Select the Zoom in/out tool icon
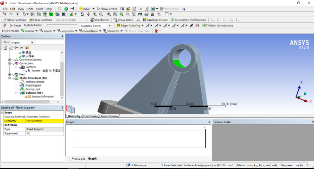 pos(95,14)
